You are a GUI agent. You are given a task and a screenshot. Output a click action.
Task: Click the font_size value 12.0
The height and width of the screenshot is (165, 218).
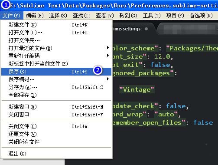click(x=162, y=56)
